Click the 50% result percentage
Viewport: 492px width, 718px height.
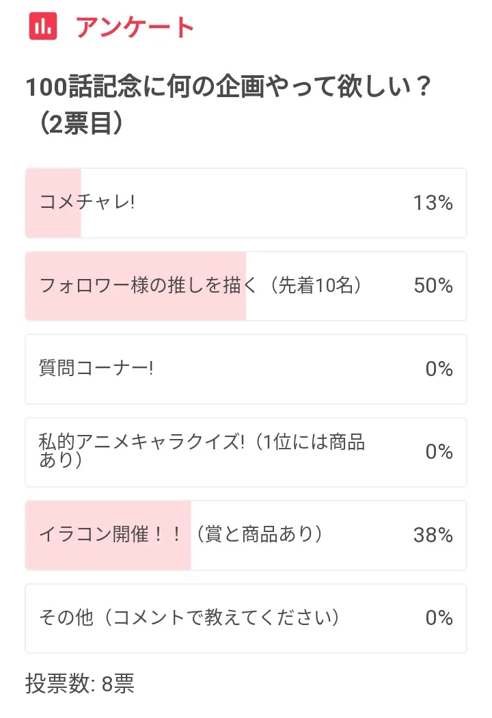point(433,286)
